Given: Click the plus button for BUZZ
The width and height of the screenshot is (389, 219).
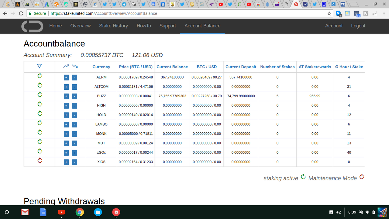Looking at the screenshot, I should [x=66, y=96].
